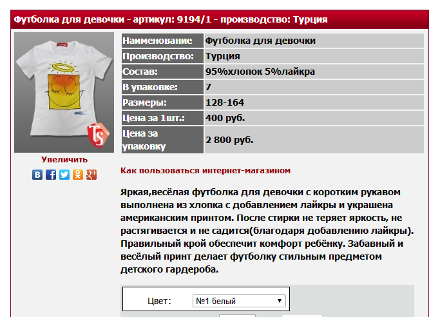Click the Цена за 1шт.: label cell

tap(162, 118)
